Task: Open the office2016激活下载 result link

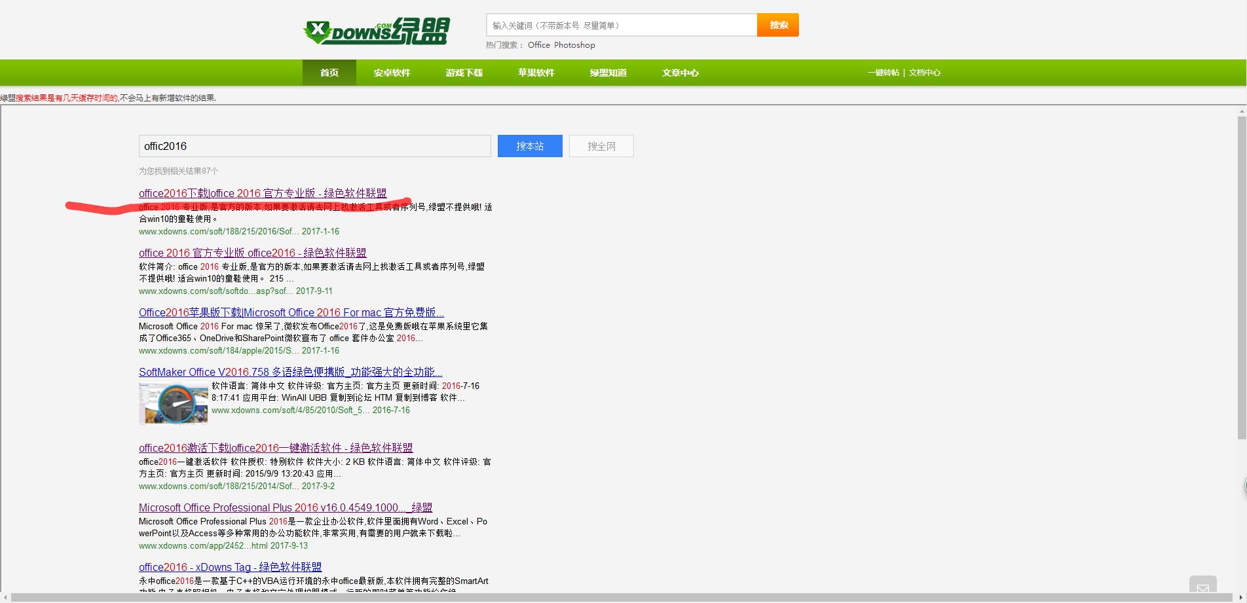Action: click(276, 448)
